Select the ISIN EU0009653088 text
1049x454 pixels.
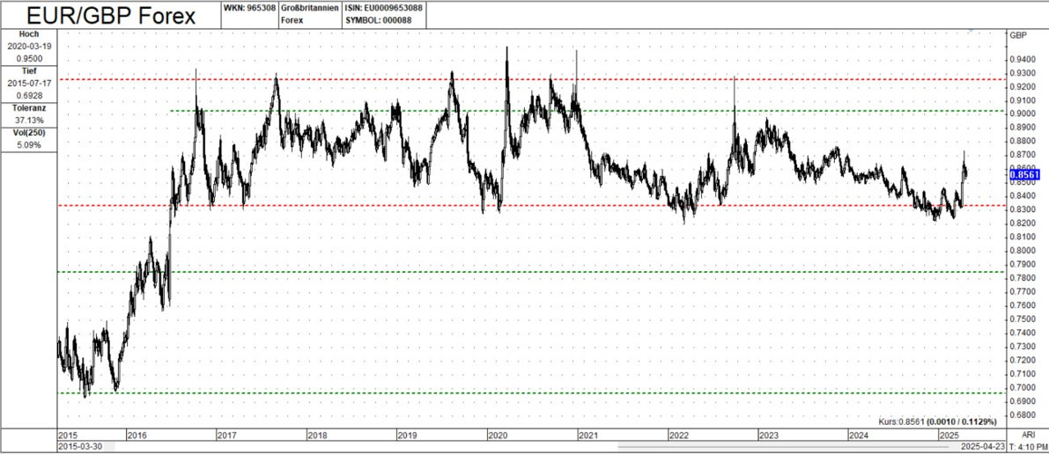coord(382,8)
